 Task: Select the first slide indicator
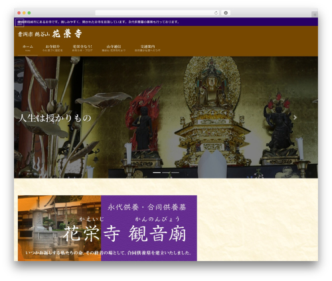point(157,172)
